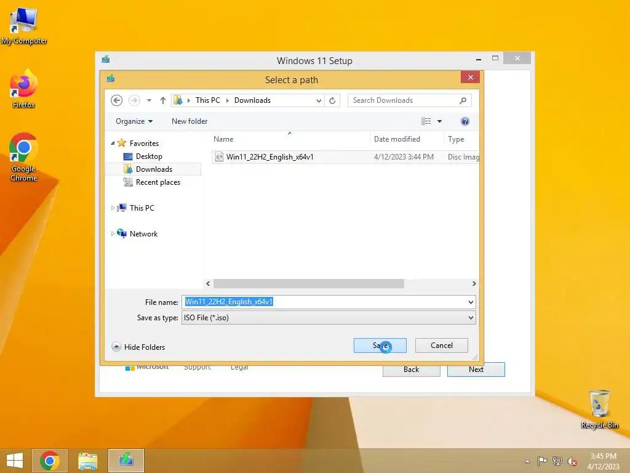Select the Win11_22H2_English_x64v1 file
The image size is (630, 473).
269,157
